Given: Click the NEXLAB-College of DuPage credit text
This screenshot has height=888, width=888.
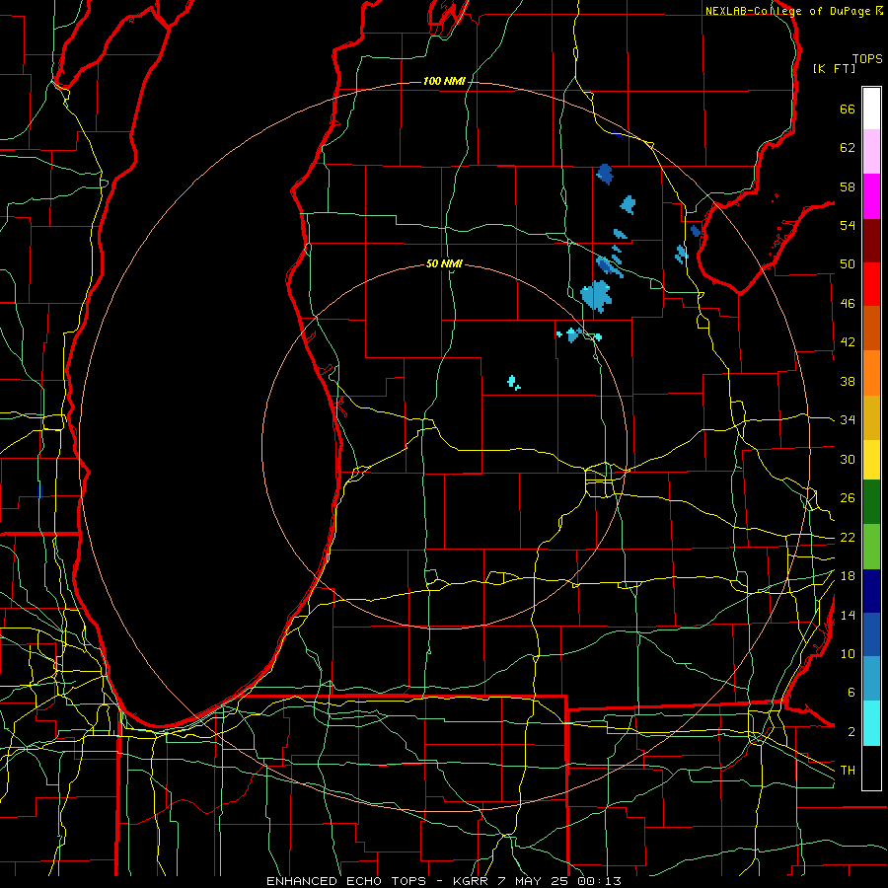Looking at the screenshot, I should tap(789, 11).
